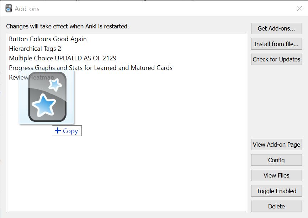Check for Updates to installed add-ons
The height and width of the screenshot is (218, 308).
(276, 59)
